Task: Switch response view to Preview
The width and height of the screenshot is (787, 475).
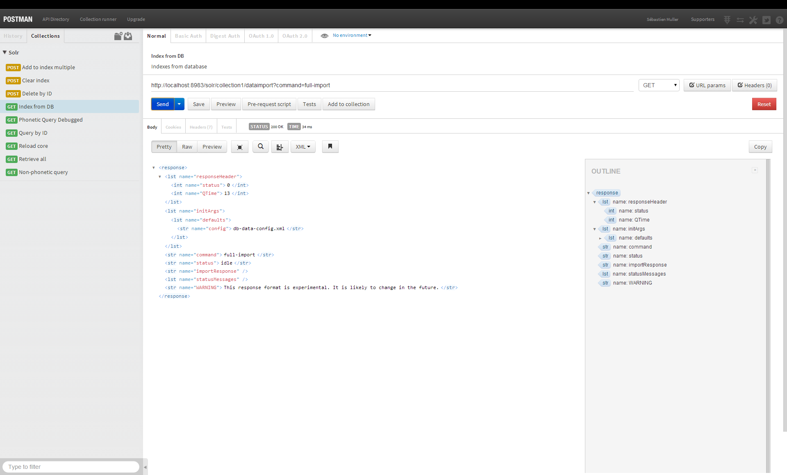Action: 212,147
